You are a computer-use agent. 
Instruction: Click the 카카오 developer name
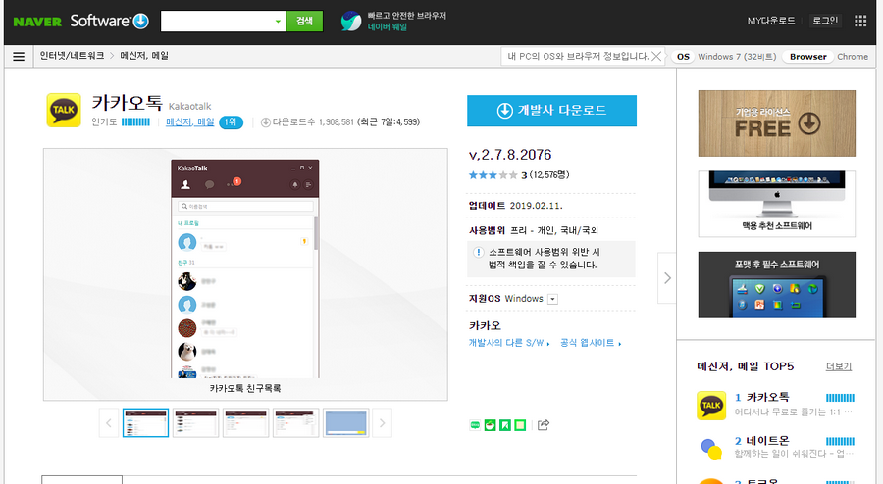click(x=485, y=325)
